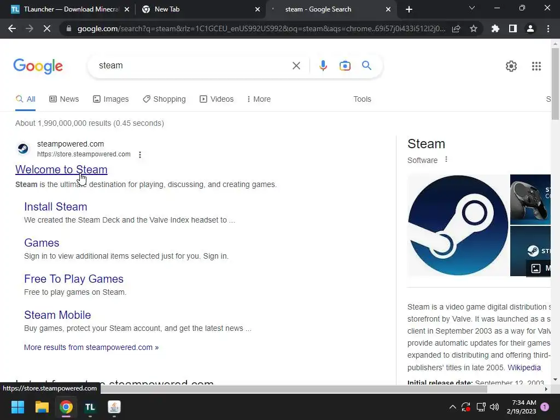Open the tab search dropdown arrow
The image size is (560, 420).
tap(472, 8)
